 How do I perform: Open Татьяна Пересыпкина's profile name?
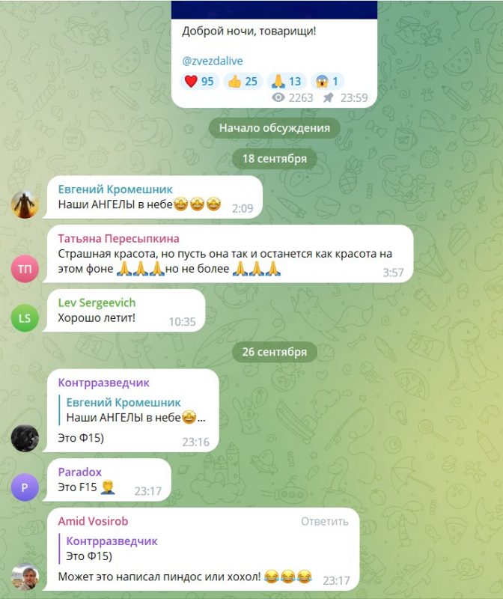(x=118, y=238)
